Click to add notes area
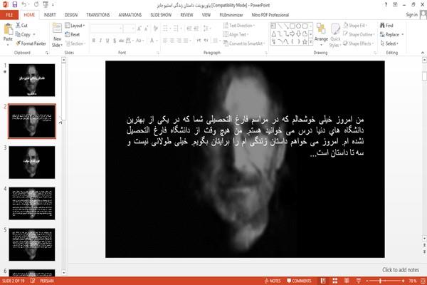This screenshot has width=427, height=285. [400, 270]
